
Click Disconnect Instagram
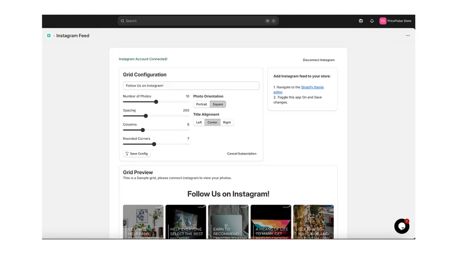click(x=319, y=60)
